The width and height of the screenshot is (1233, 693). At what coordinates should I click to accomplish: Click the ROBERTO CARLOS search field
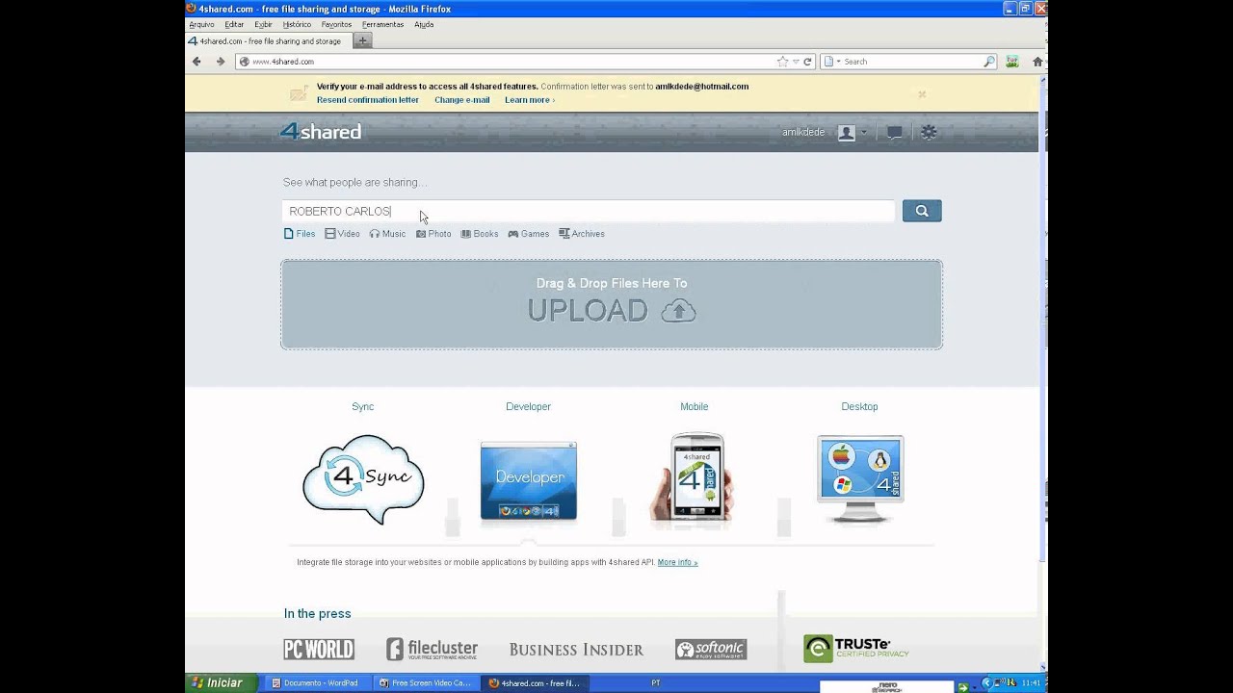(589, 211)
